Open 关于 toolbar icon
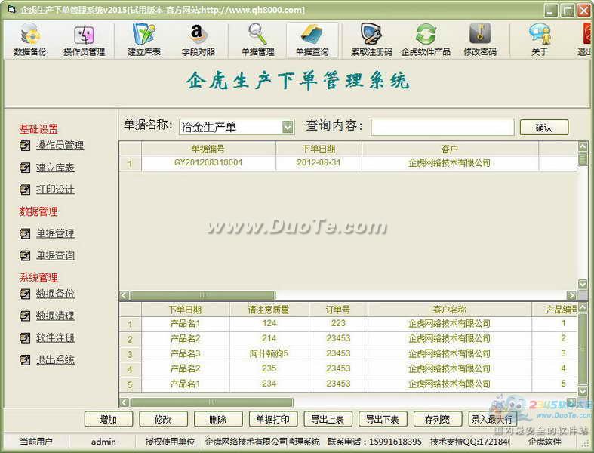The image size is (594, 453). point(540,40)
